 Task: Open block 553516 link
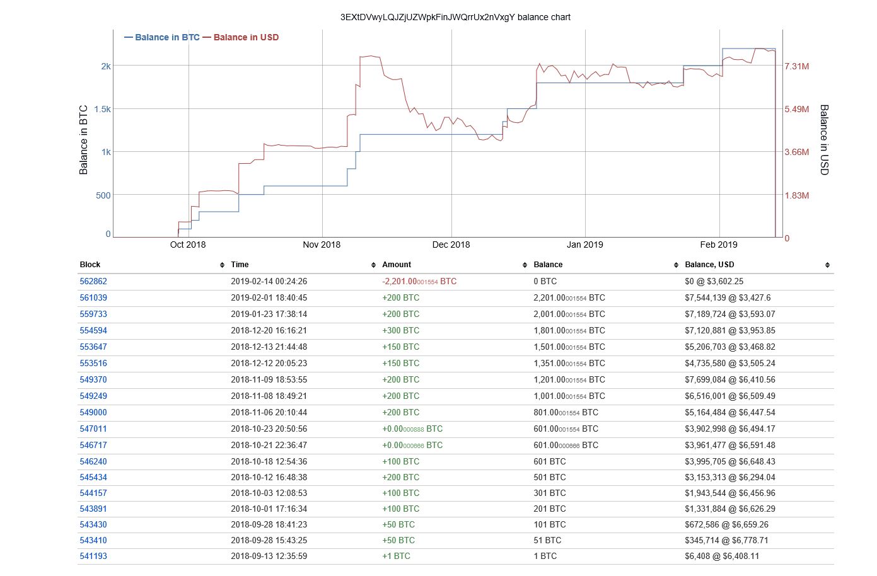click(93, 363)
